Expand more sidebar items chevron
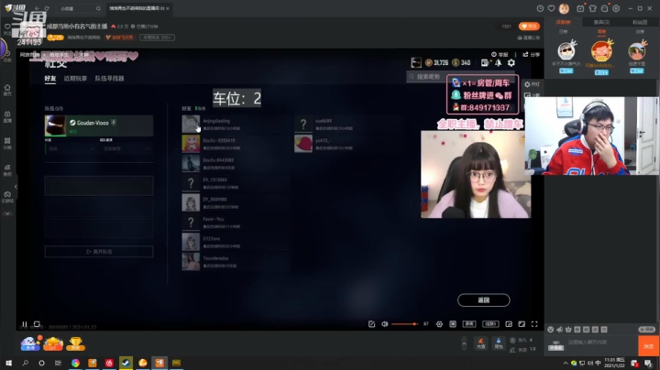The width and height of the screenshot is (660, 370). [7, 213]
